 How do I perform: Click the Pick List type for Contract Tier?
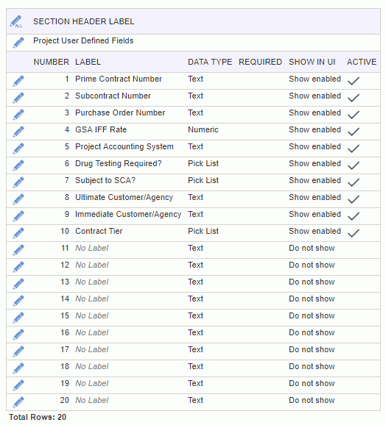click(x=203, y=231)
